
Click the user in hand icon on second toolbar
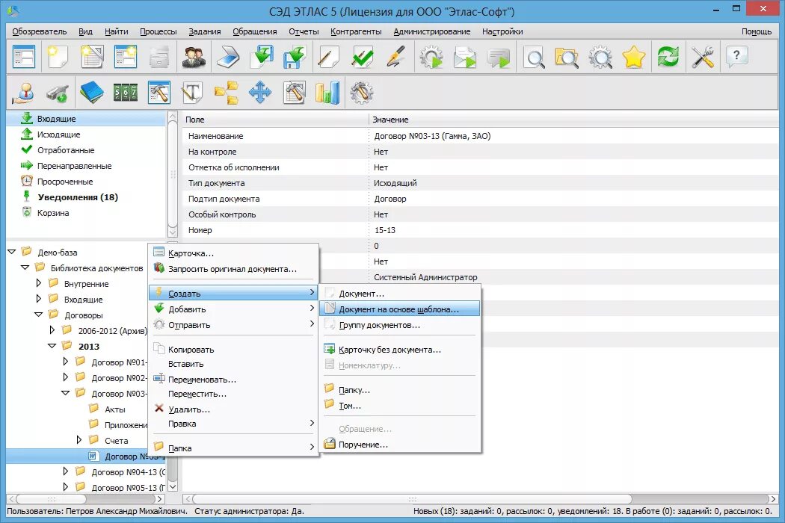point(23,93)
